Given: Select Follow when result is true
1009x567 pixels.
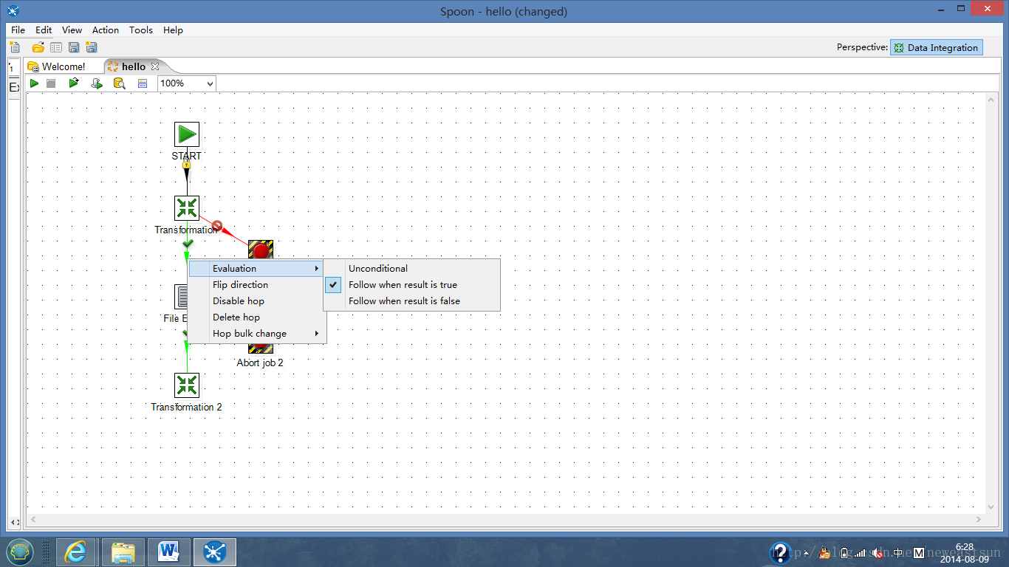Looking at the screenshot, I should [412, 285].
